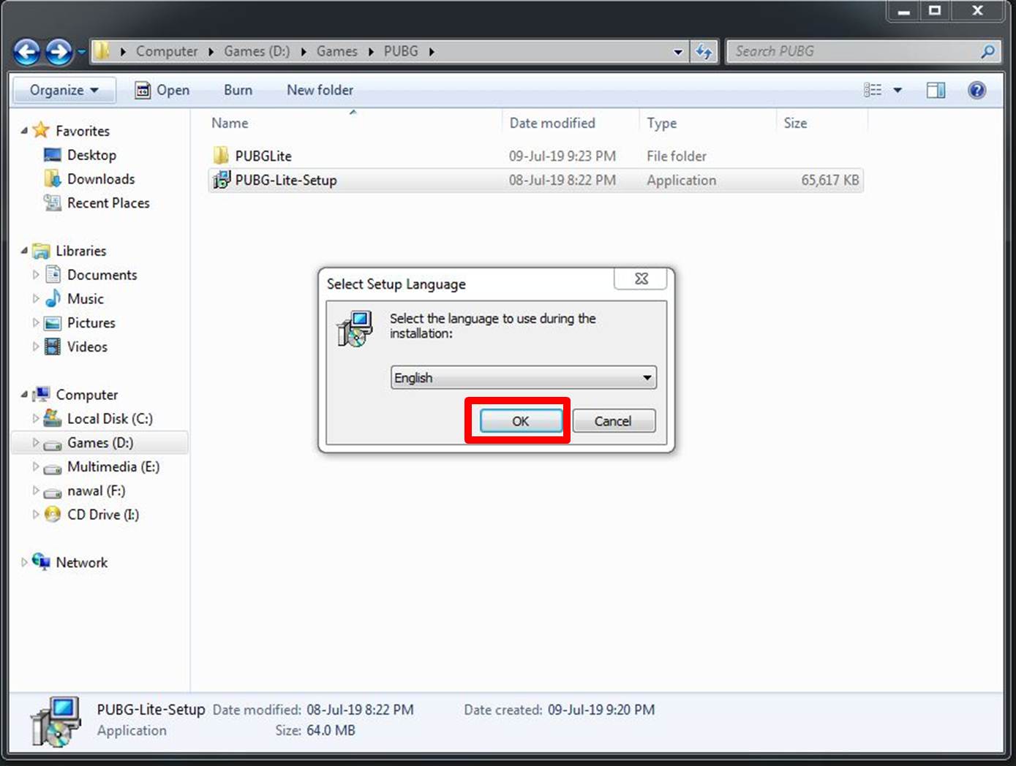Collapse the Computer group
1016x766 pixels.
24,394
